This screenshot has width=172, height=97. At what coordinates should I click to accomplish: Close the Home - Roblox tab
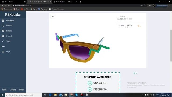[25, 2]
